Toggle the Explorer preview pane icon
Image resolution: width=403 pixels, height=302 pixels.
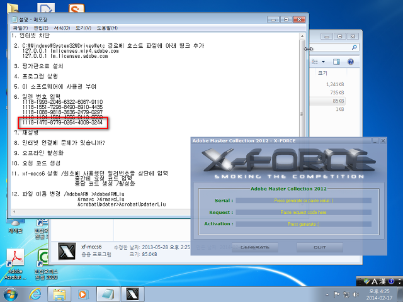pos(336,62)
